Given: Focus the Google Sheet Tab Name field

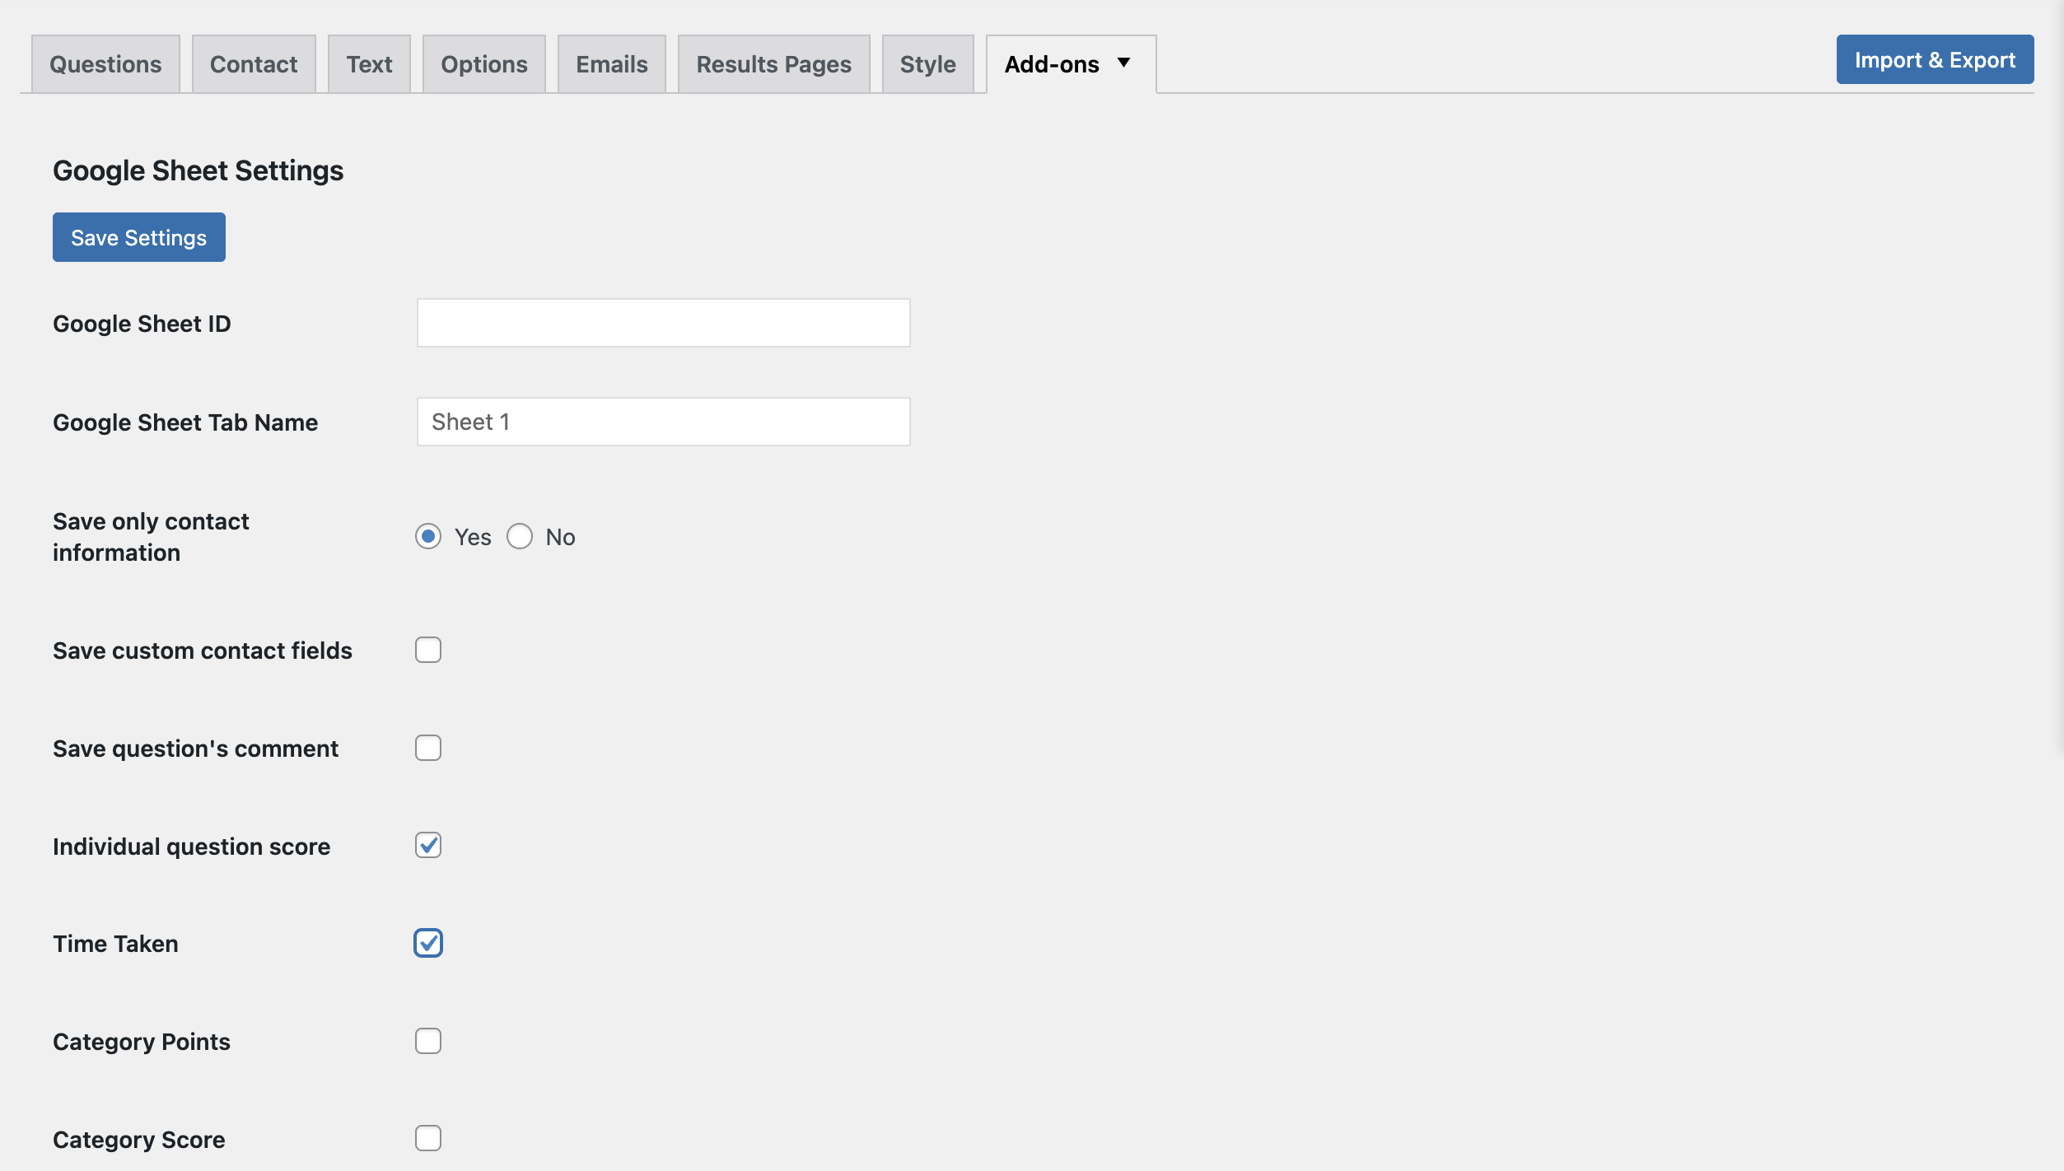Looking at the screenshot, I should coord(663,422).
